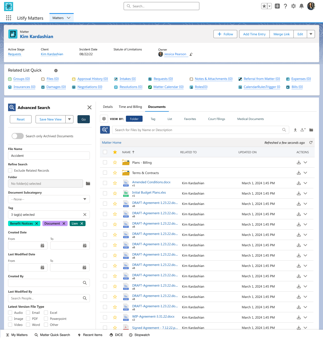Check the Email file type checkbox
The height and width of the screenshot is (339, 323).
pyautogui.click(x=28, y=313)
